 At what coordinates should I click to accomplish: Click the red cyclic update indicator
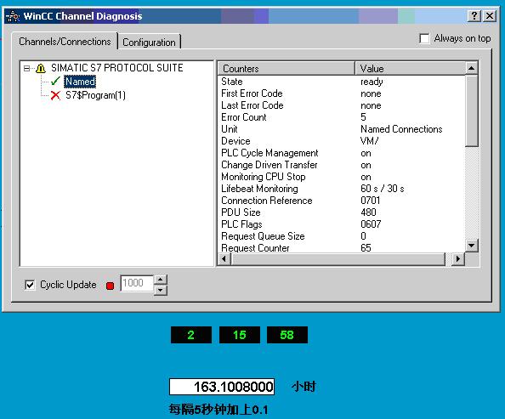click(110, 286)
